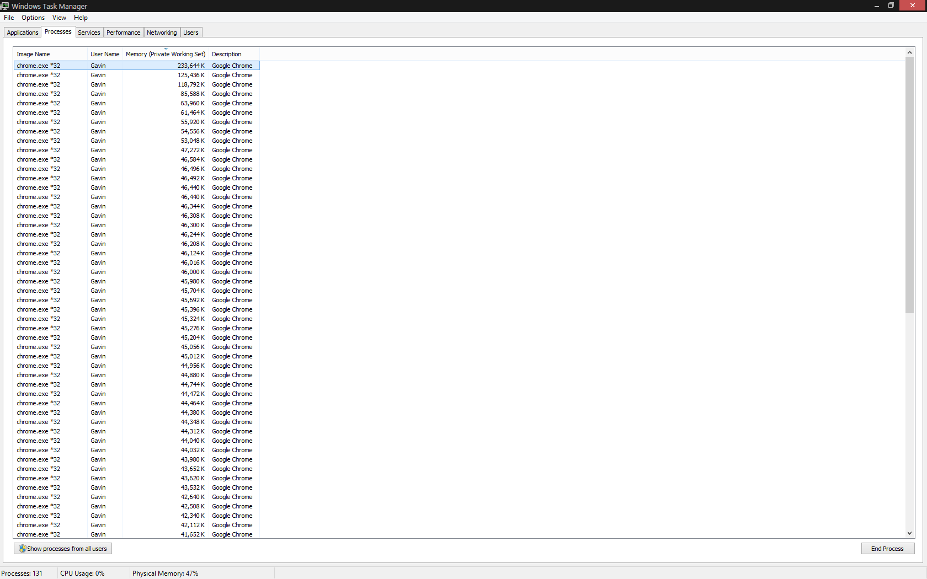Viewport: 927px width, 579px height.
Task: Sort by User Name column header
Action: click(x=105, y=54)
